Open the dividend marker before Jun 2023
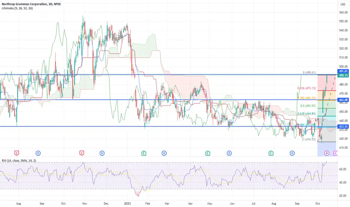Screen dimensions: 350x207 point(229,153)
